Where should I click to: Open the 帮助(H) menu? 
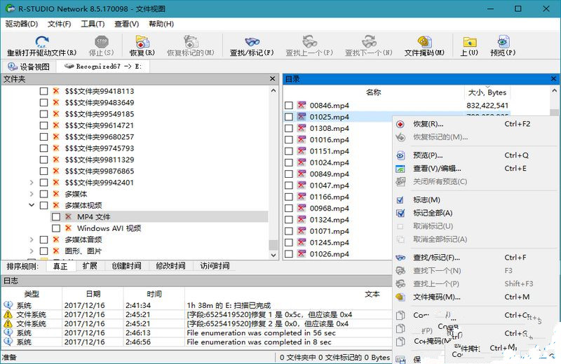point(161,24)
